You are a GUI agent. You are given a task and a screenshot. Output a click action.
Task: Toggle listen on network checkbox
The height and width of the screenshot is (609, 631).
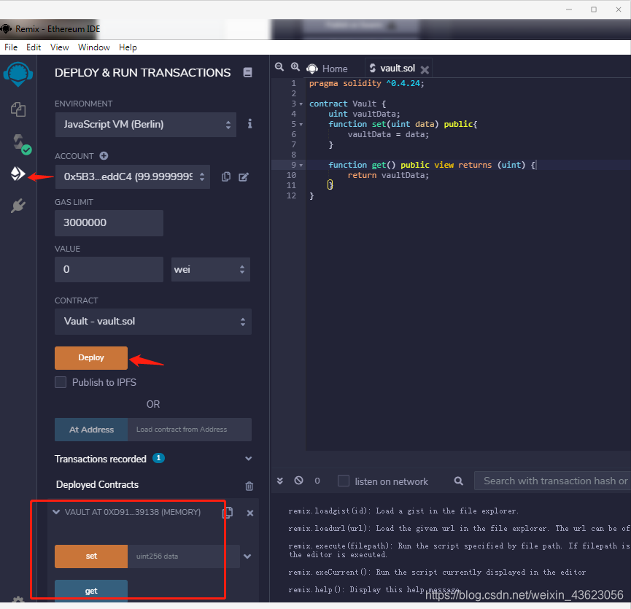(x=344, y=481)
